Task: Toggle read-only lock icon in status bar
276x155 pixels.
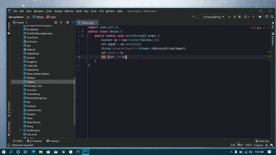Action: (267, 145)
